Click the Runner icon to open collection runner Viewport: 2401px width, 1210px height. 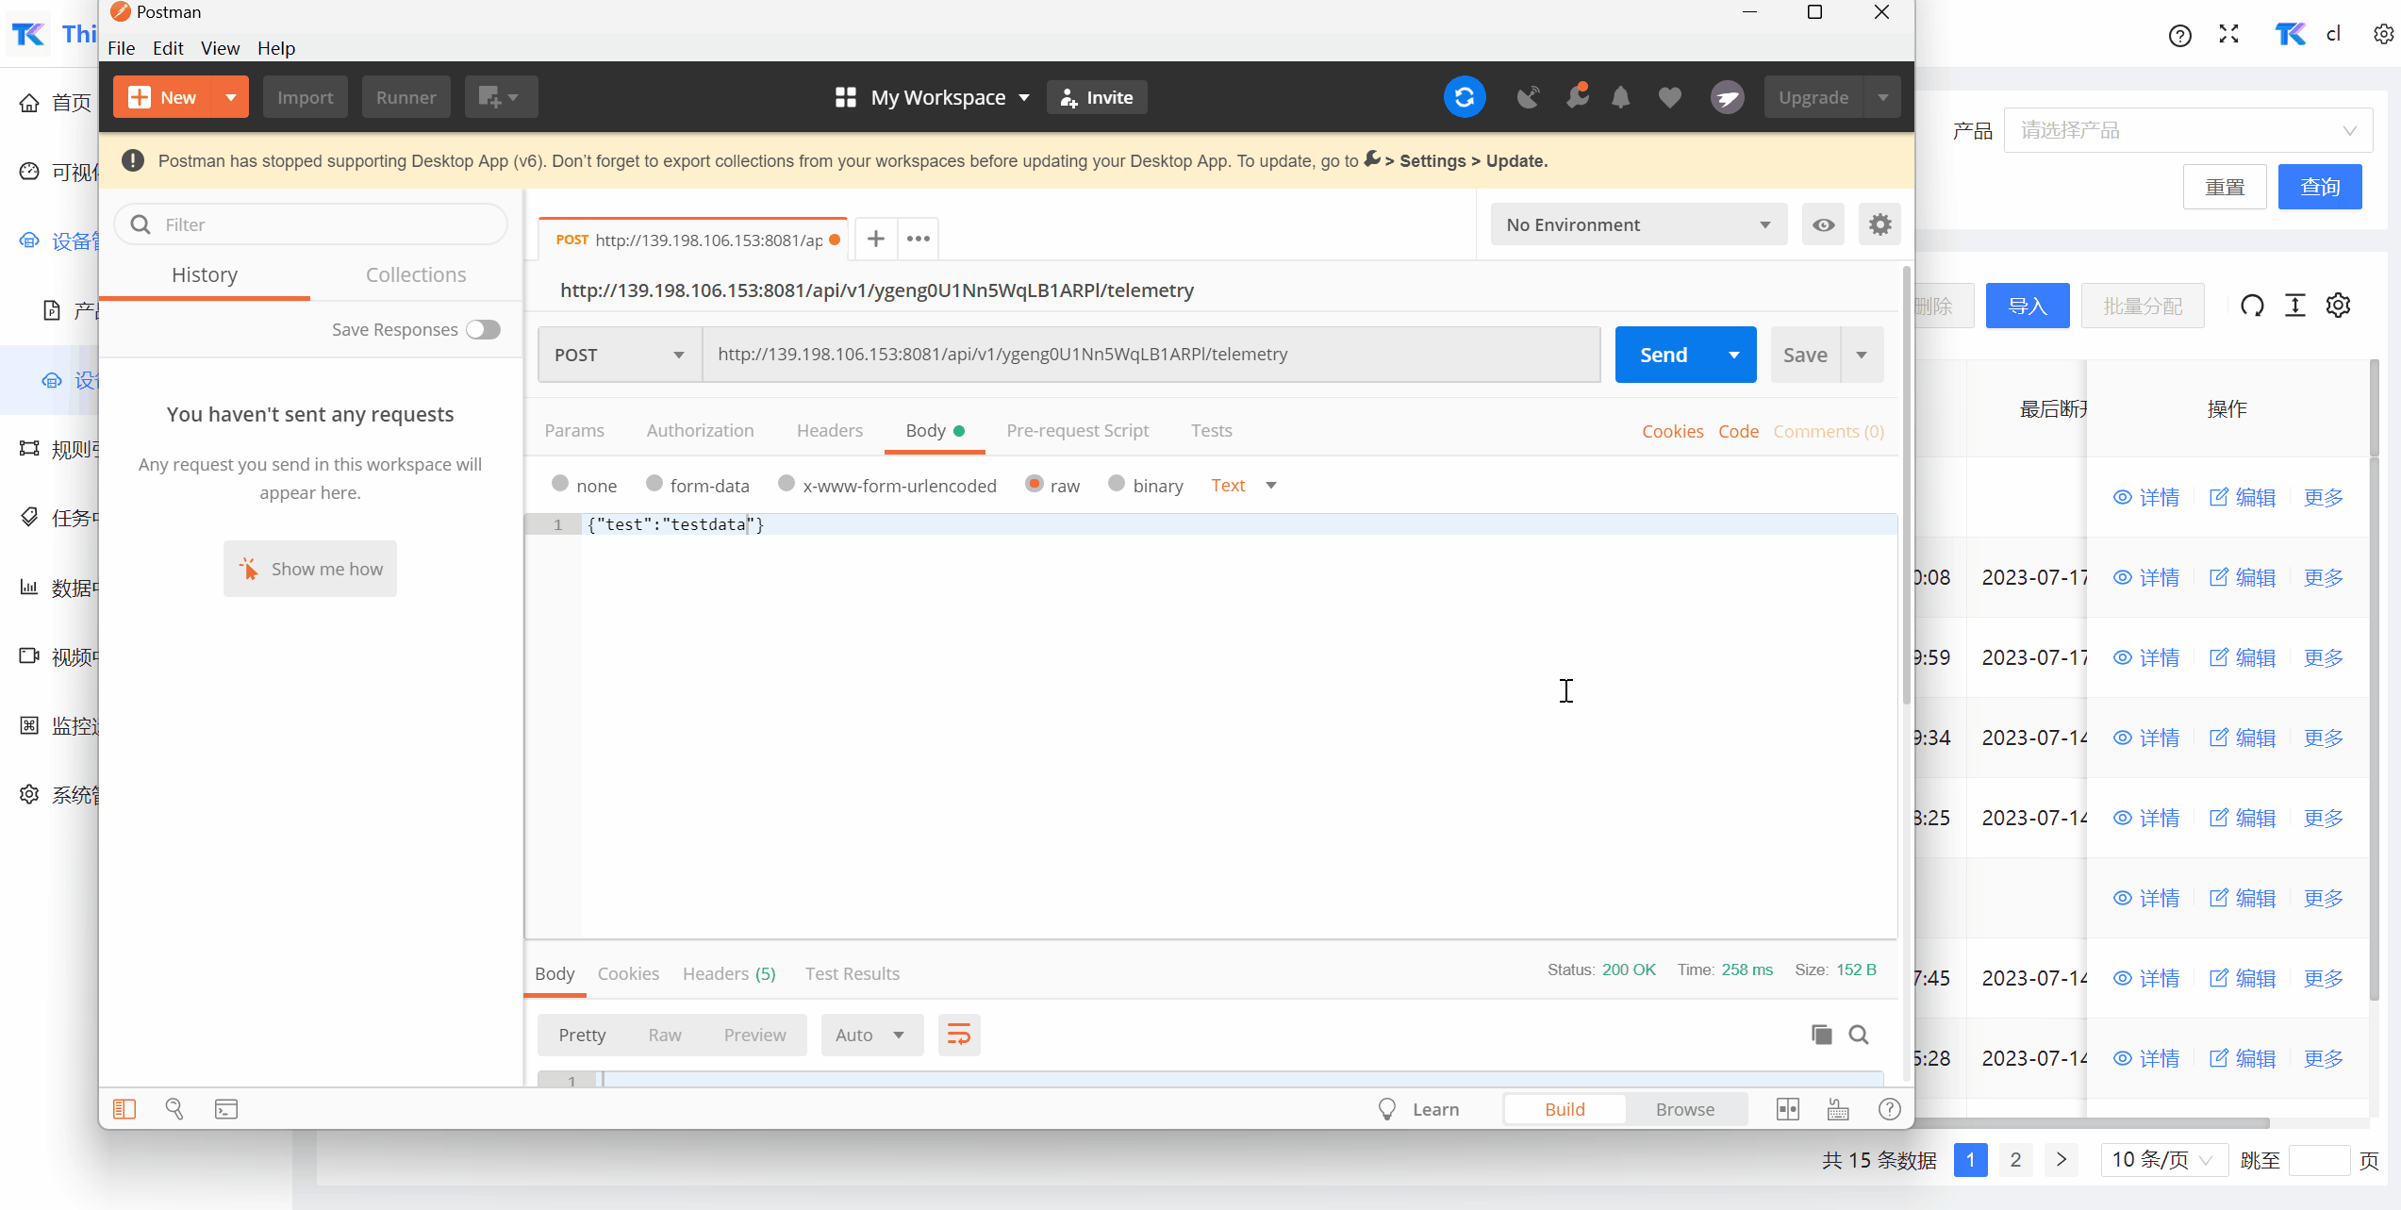click(x=405, y=97)
